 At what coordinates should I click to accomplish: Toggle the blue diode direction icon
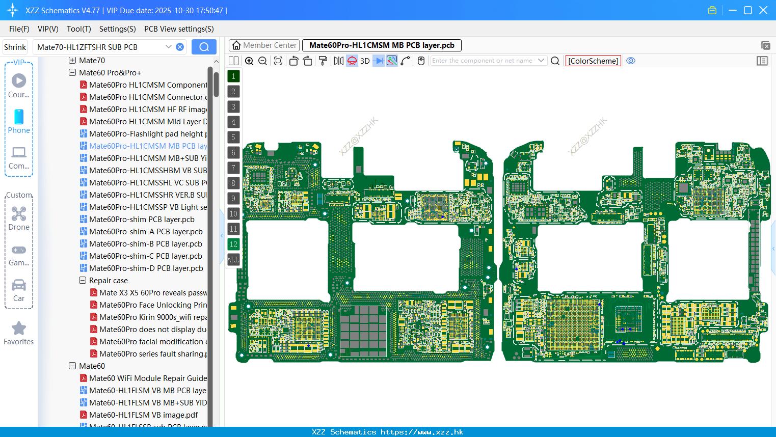coord(379,61)
